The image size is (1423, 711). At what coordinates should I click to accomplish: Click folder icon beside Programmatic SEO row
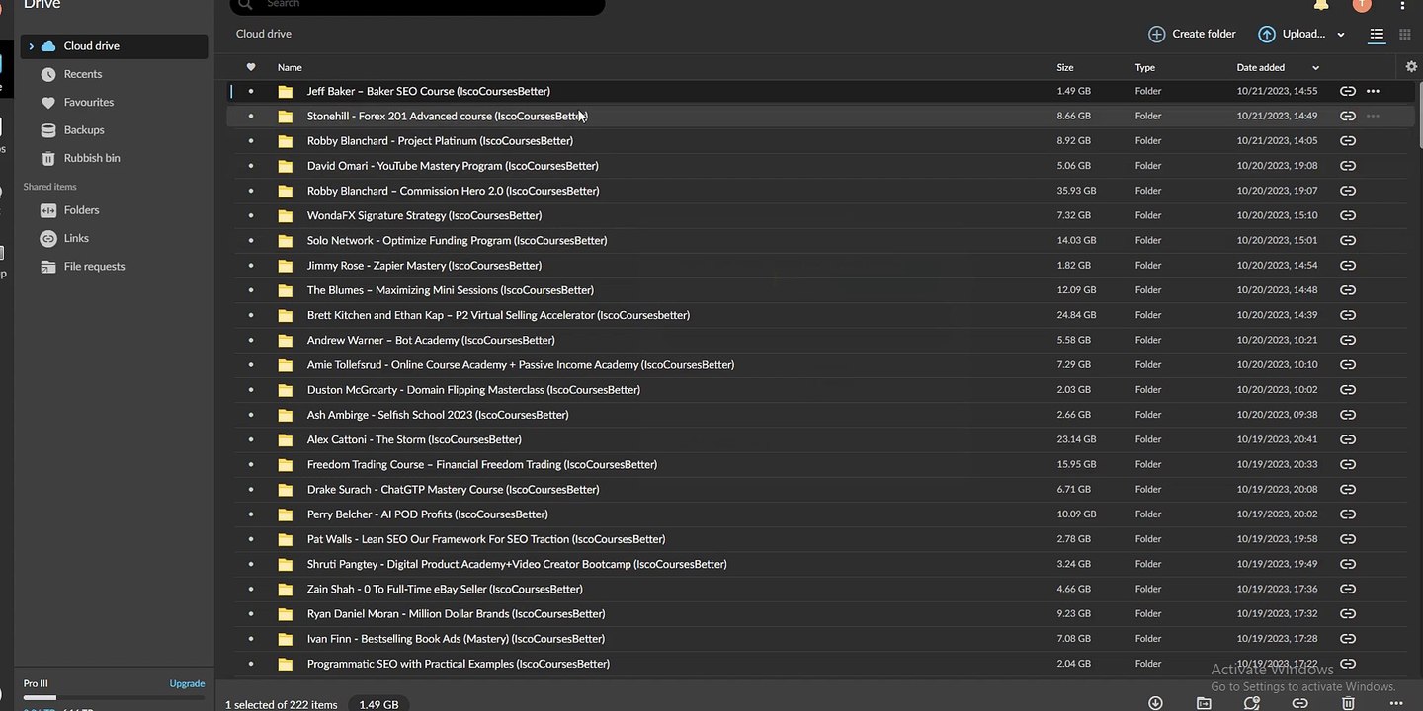click(x=286, y=664)
